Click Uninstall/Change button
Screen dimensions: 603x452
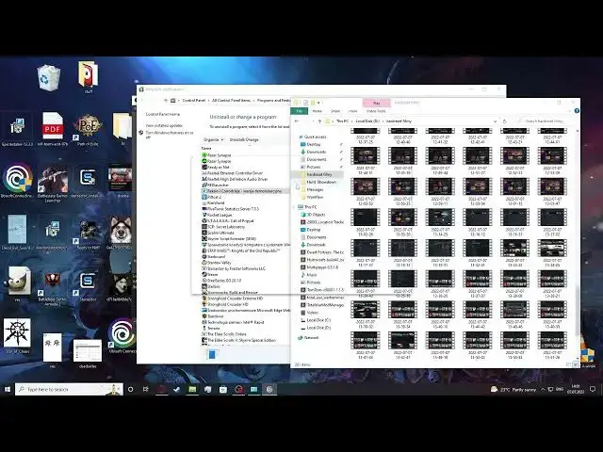coord(245,139)
